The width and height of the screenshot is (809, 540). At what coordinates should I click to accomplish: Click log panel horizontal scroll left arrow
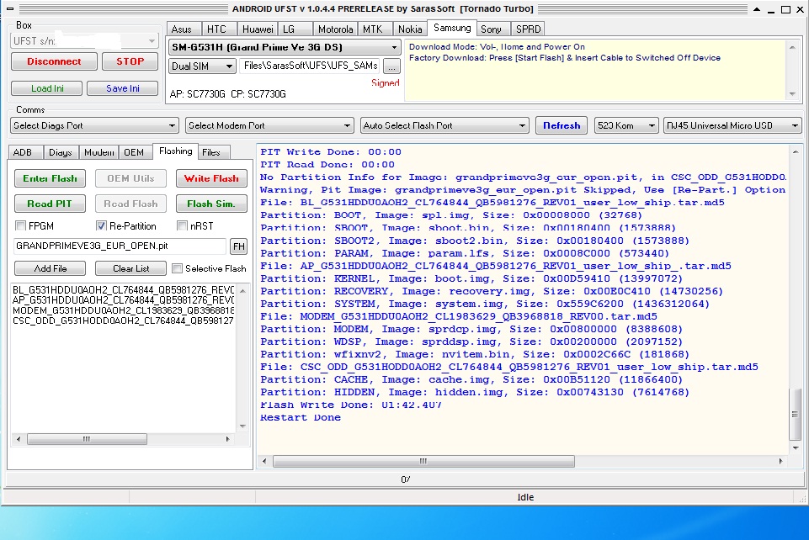tap(264, 461)
